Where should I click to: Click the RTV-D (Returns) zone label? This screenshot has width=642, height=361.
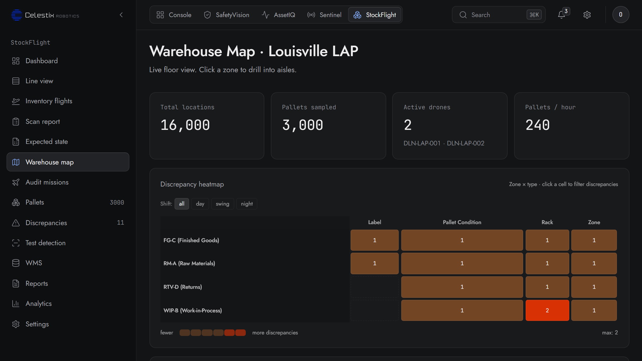pyautogui.click(x=183, y=287)
